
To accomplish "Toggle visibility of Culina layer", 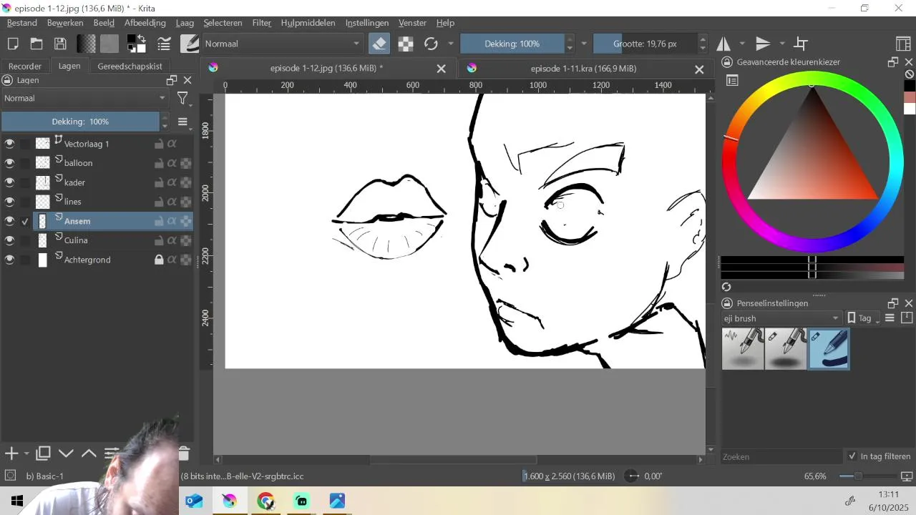I will (x=9, y=240).
